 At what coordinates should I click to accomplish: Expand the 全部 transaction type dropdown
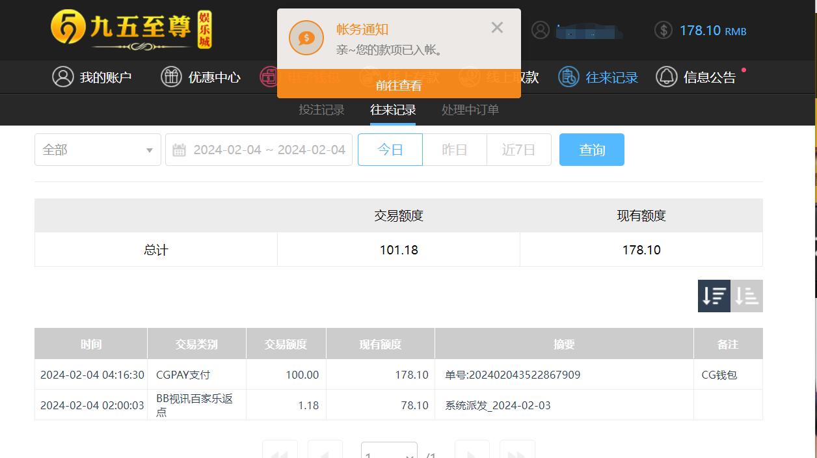coord(98,150)
